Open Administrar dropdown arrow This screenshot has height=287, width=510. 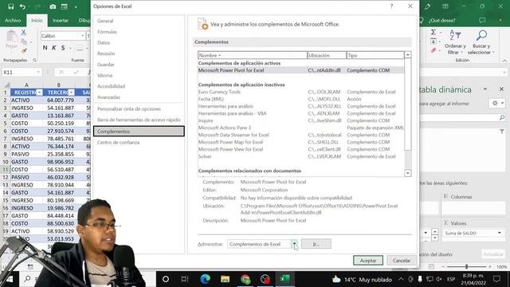click(294, 244)
